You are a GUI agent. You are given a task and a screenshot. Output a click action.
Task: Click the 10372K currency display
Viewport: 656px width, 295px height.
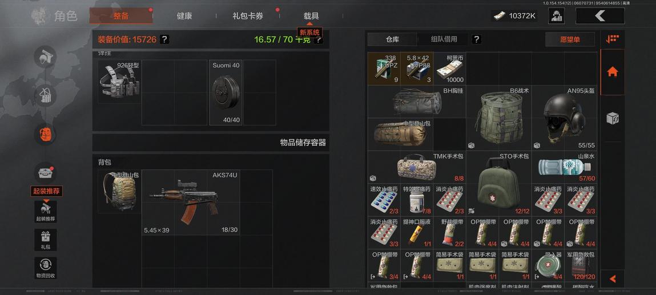tap(515, 16)
